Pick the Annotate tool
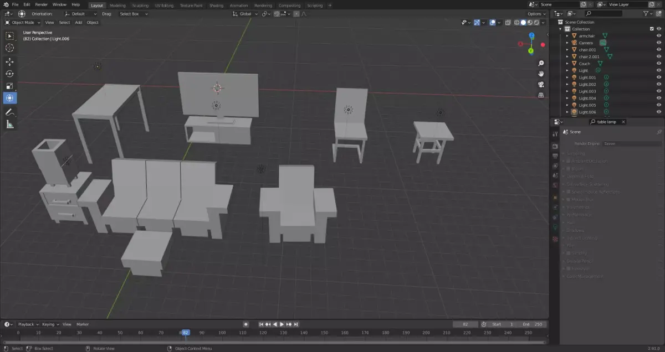Image resolution: width=665 pixels, height=352 pixels. [9, 112]
